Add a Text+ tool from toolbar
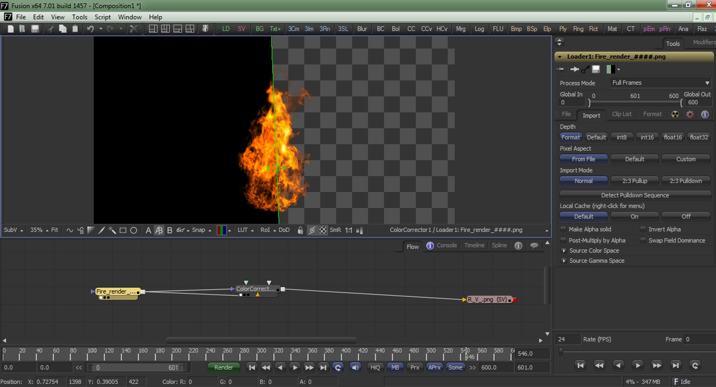Image resolution: width=716 pixels, height=387 pixels. pos(275,29)
